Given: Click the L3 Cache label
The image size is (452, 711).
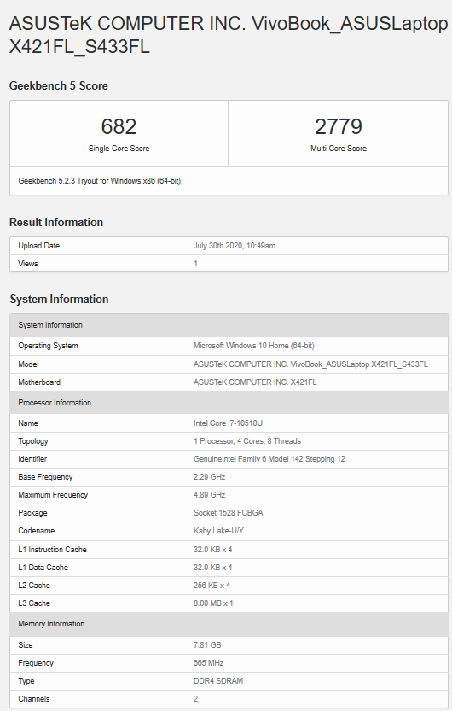Looking at the screenshot, I should [x=34, y=603].
